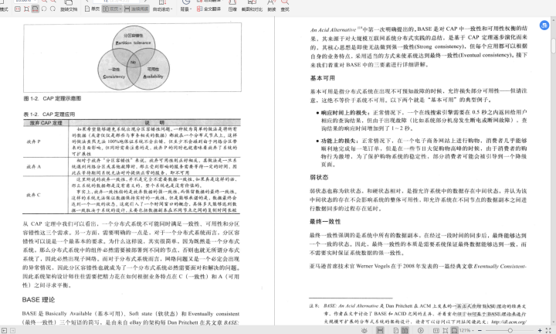556x334 pixels.
Task: Open the 双页 dropdown arrow
Action: 120,9
